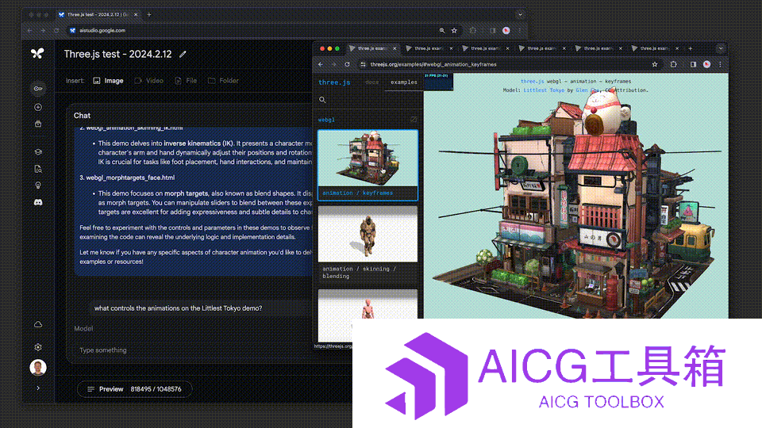Toggle side panel in three.js browser
762x428 pixels.
coord(693,64)
